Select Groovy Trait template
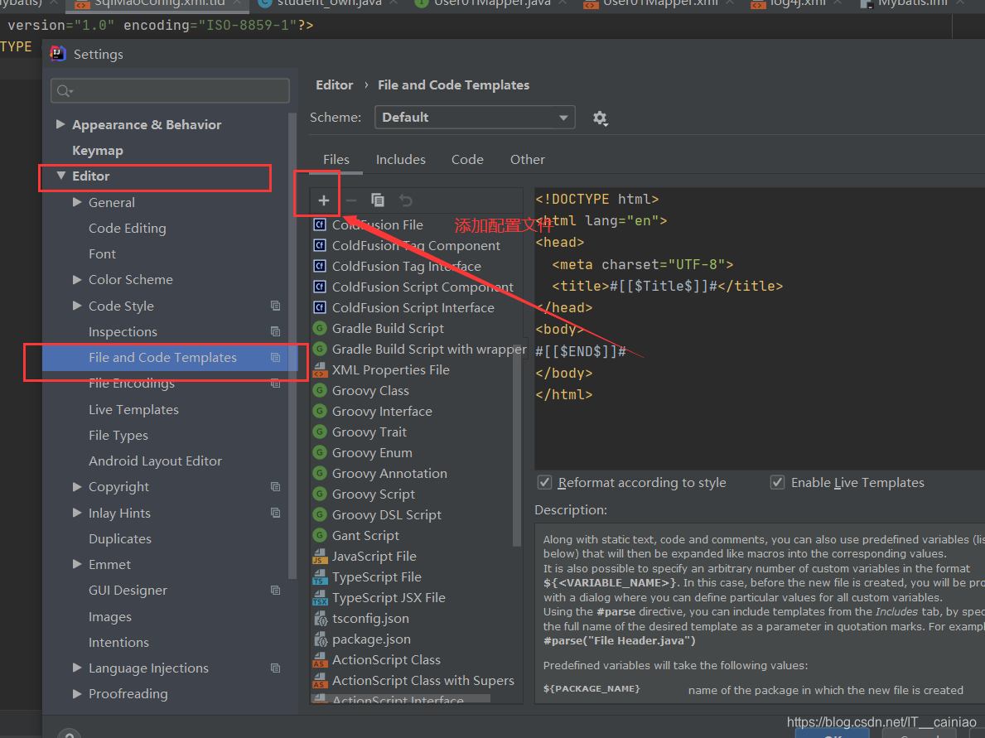 (x=369, y=432)
